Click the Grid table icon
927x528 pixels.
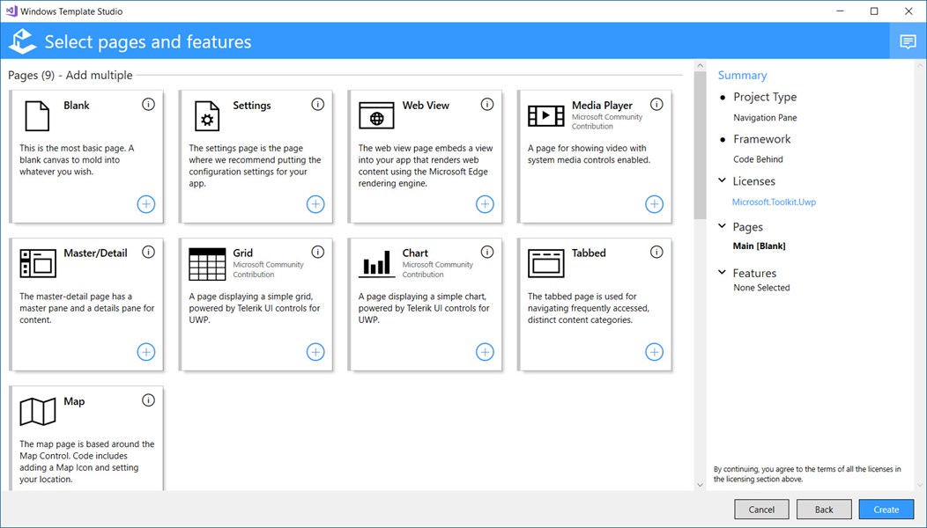[207, 264]
